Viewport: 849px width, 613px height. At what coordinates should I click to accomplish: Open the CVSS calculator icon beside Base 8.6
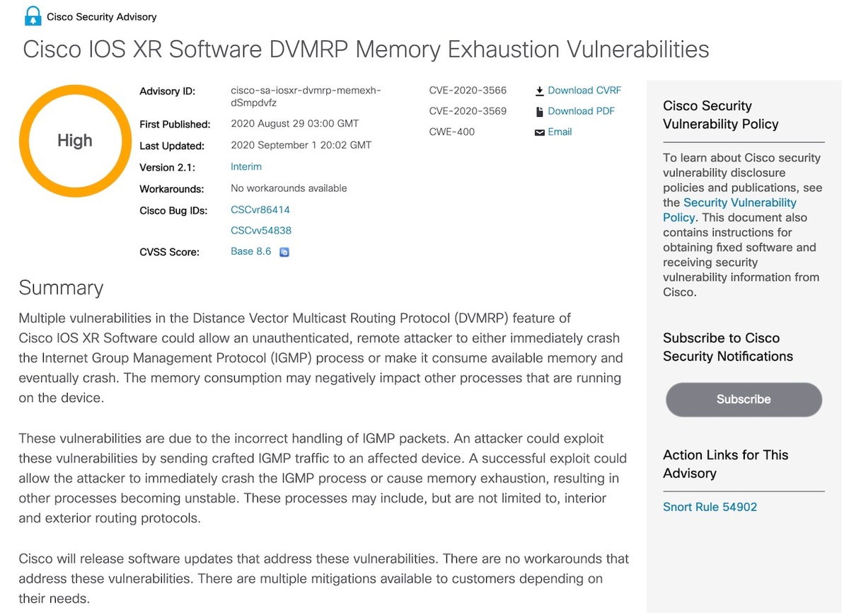tap(284, 252)
